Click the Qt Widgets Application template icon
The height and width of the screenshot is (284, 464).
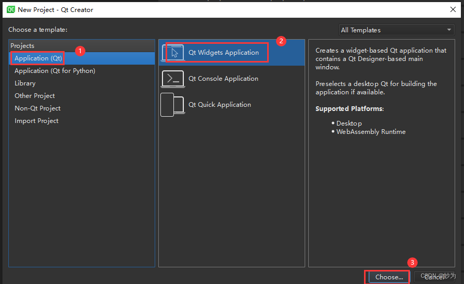(x=173, y=53)
